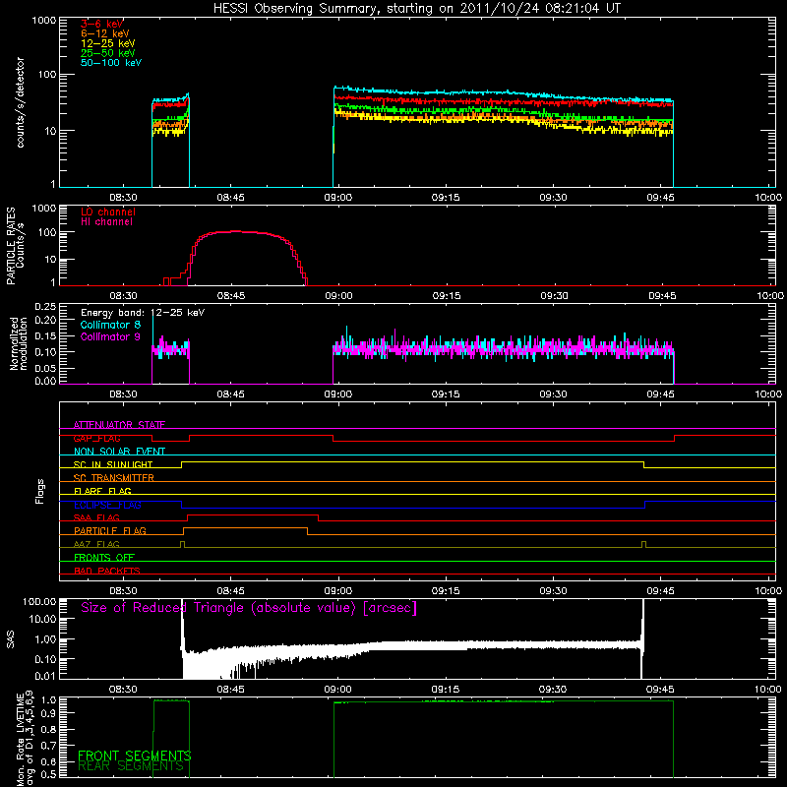787x787 pixels.
Task: Select the 50-100 keV legend label
Action: tap(111, 63)
